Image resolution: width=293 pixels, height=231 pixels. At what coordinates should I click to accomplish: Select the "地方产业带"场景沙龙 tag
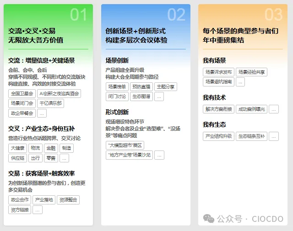129,155
